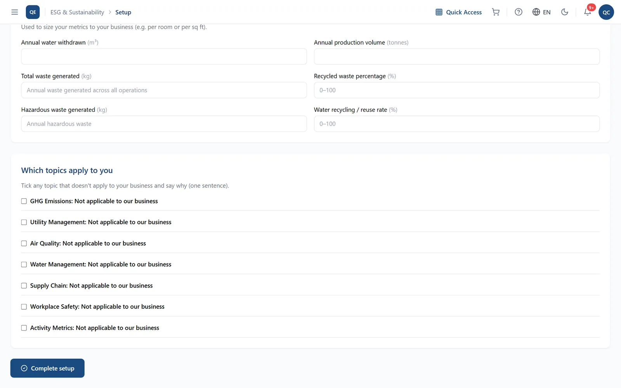
Task: Click Complete setup button
Action: tap(47, 368)
